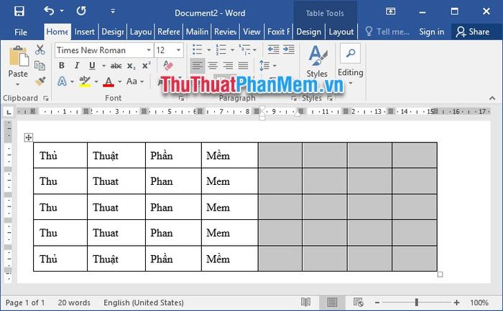This screenshot has height=311, width=503.
Task: Open the References ribbon tab
Action: click(168, 32)
